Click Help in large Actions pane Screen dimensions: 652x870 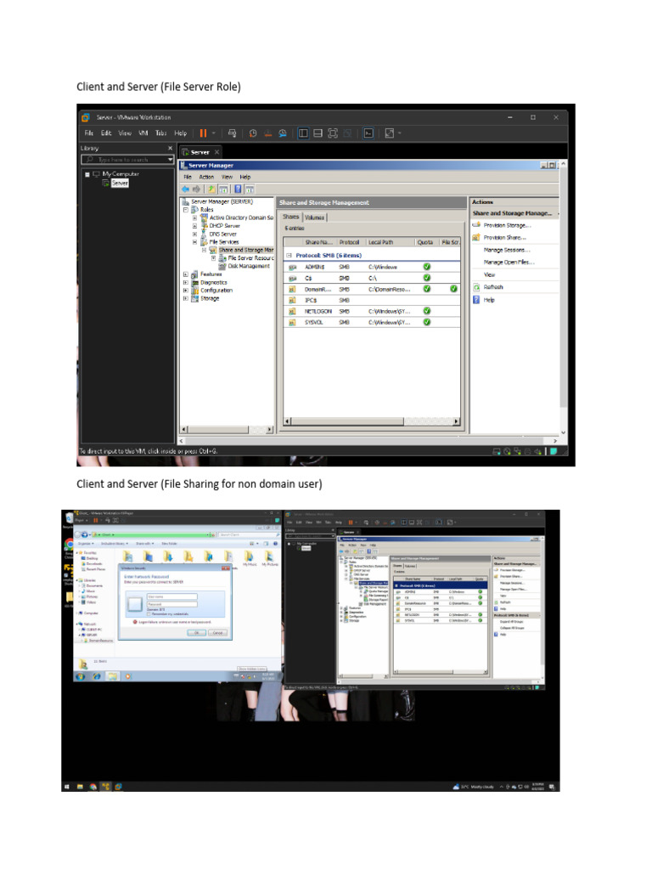click(x=488, y=300)
